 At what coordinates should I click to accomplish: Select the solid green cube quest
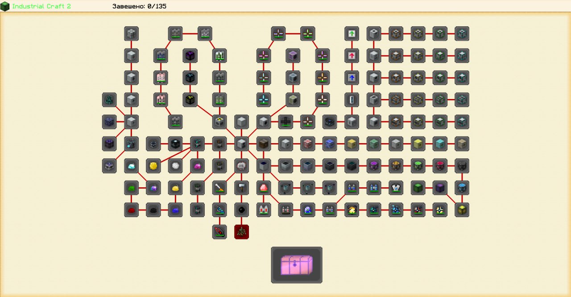point(418,188)
